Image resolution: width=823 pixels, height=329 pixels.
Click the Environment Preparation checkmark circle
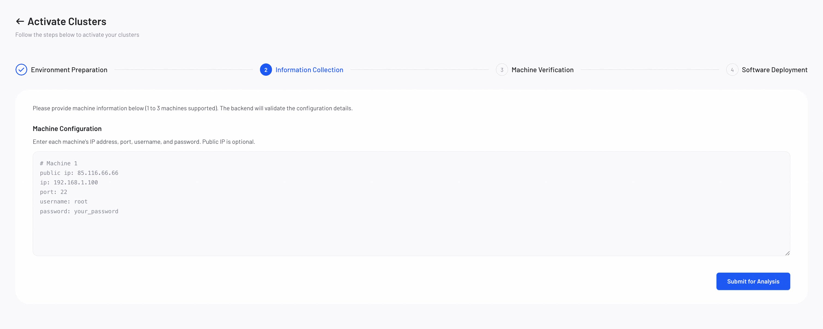click(22, 70)
